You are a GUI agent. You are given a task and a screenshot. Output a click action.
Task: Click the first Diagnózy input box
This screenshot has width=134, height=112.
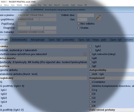(24, 28)
